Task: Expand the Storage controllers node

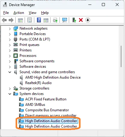Action: pos(10,89)
